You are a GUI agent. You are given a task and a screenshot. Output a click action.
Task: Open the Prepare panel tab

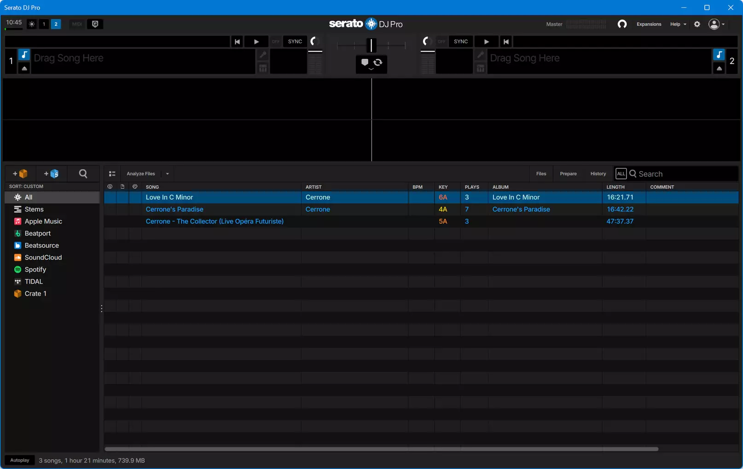(568, 174)
